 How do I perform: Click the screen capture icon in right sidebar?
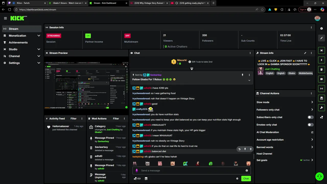tap(322, 50)
